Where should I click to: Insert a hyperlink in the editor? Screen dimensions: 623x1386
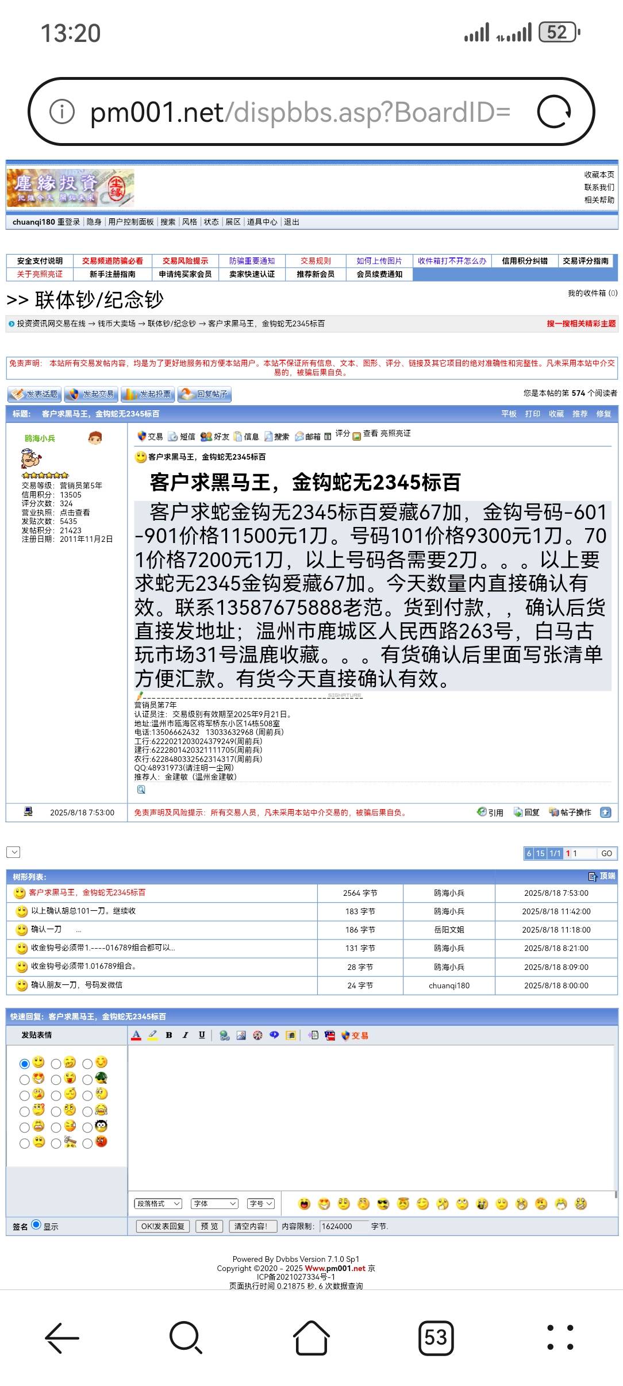[x=225, y=1035]
